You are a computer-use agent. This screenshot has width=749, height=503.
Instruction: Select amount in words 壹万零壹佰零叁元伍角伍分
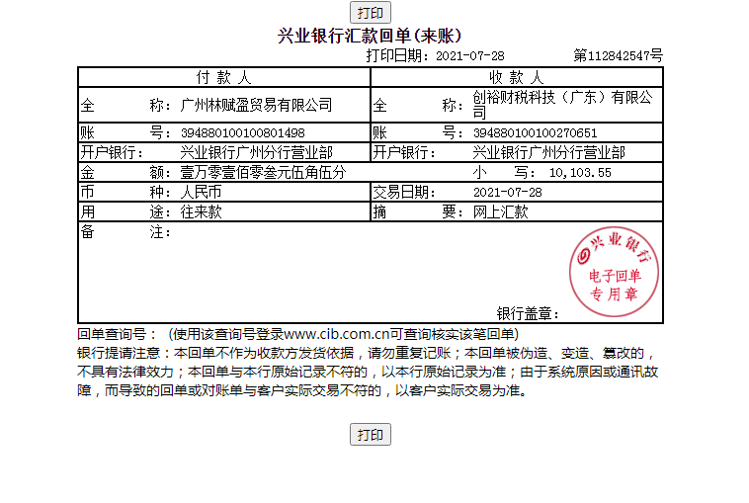click(x=263, y=172)
